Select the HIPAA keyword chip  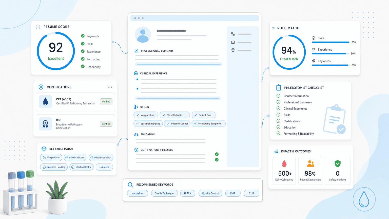188,193
